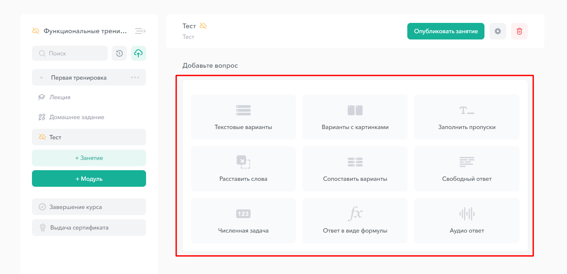Click the red trash delete icon
Viewport: 567px width, 274px height.
tap(519, 31)
